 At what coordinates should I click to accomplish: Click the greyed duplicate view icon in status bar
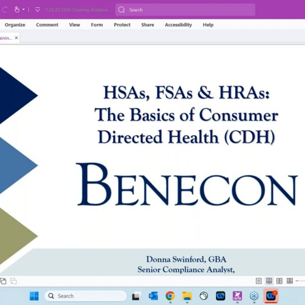tap(13, 281)
